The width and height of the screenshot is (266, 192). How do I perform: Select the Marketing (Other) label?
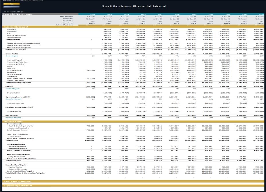(x=16, y=64)
